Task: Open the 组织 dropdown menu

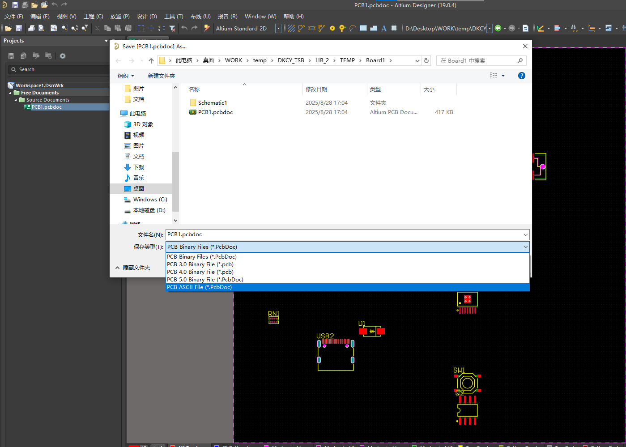Action: coord(126,76)
